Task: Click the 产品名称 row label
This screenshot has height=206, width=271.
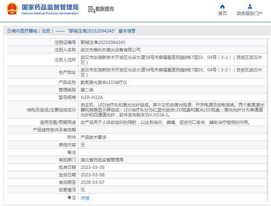Action: (x=67, y=82)
